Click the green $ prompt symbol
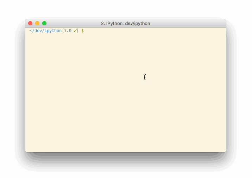 [x=82, y=31]
